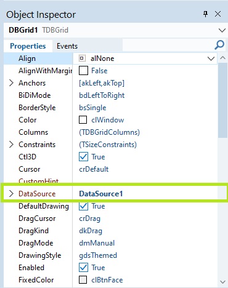Select the DrawingStyle property name
Screen dimensions: 228x288
pos(40,255)
